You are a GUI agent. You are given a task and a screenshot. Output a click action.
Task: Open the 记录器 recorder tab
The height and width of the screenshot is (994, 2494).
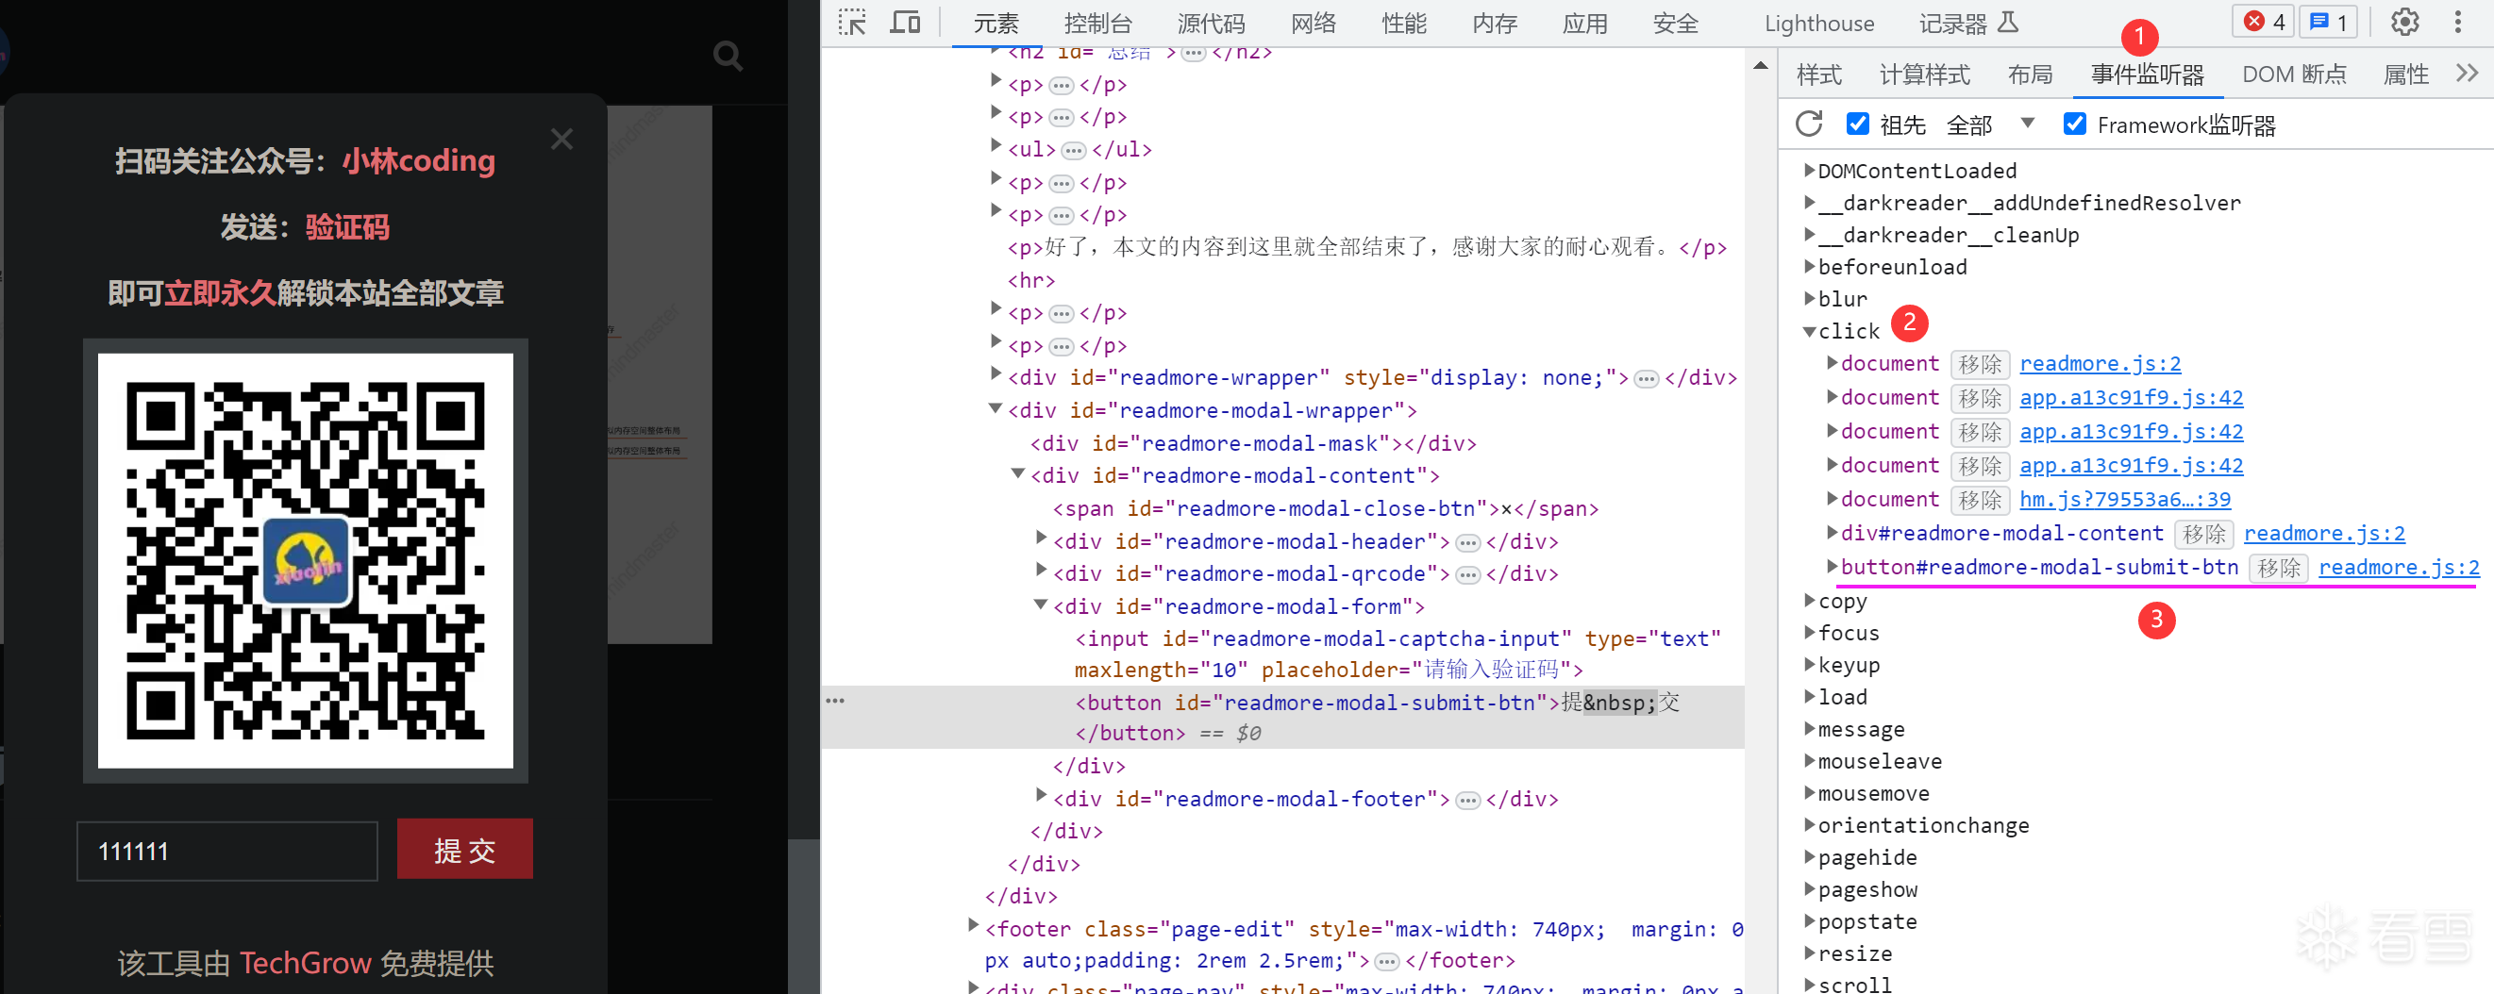click(1968, 24)
